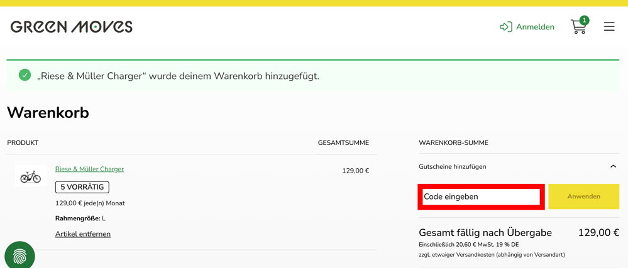Click the 5 VORRÄTIG stock badge
This screenshot has width=628, height=268.
click(82, 187)
